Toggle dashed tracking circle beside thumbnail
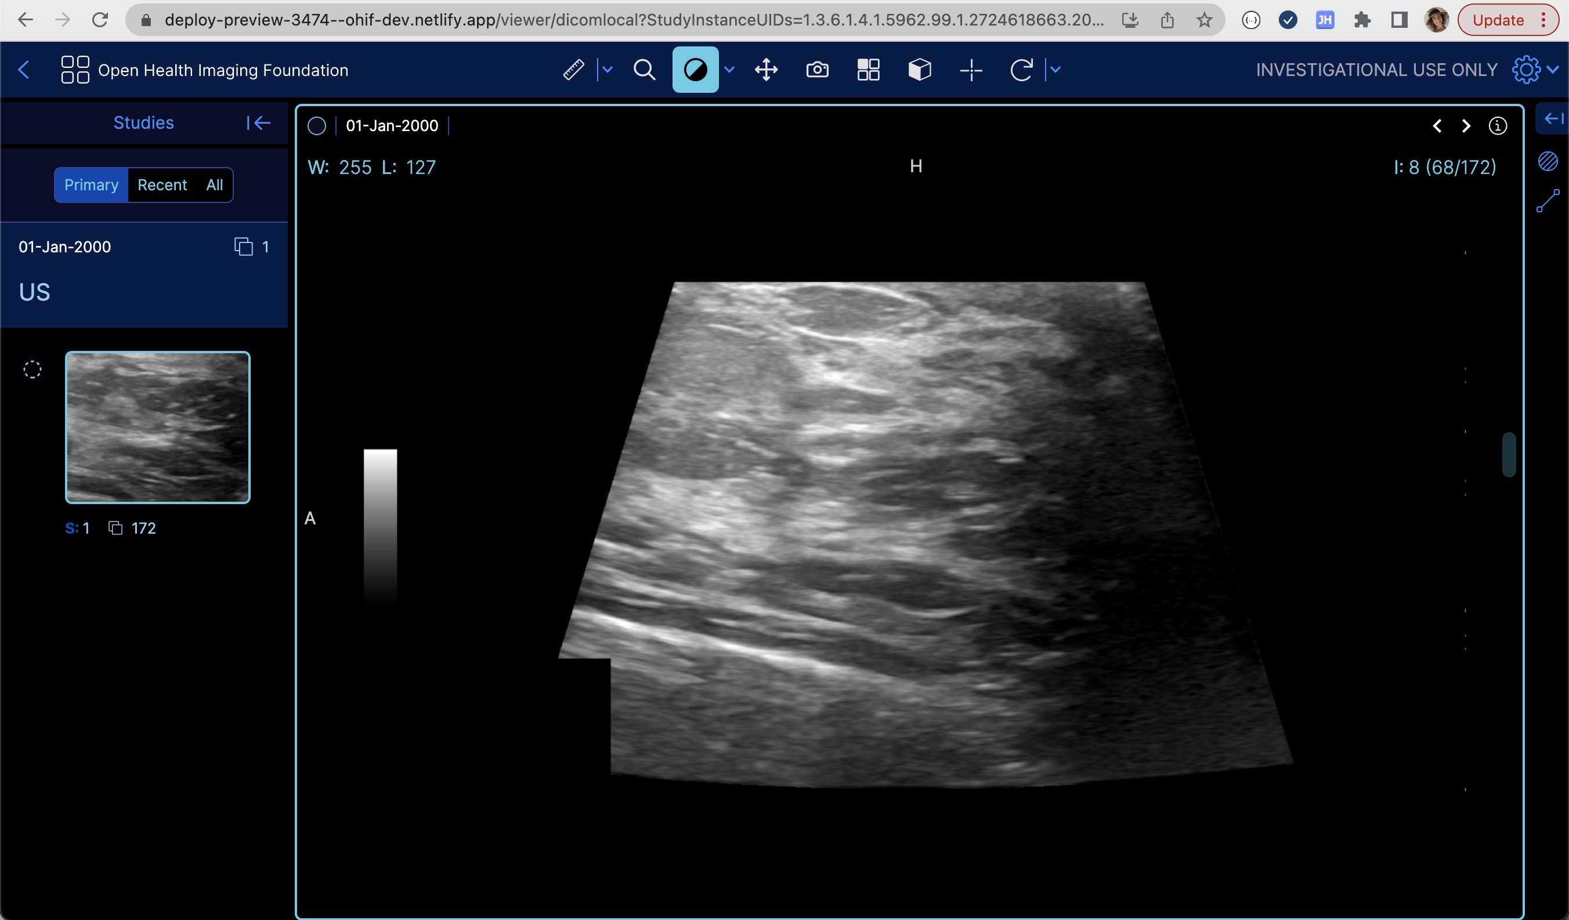 [32, 370]
